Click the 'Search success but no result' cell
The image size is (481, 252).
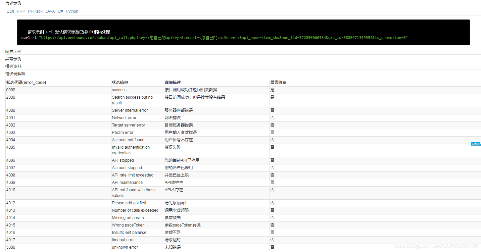[137, 100]
